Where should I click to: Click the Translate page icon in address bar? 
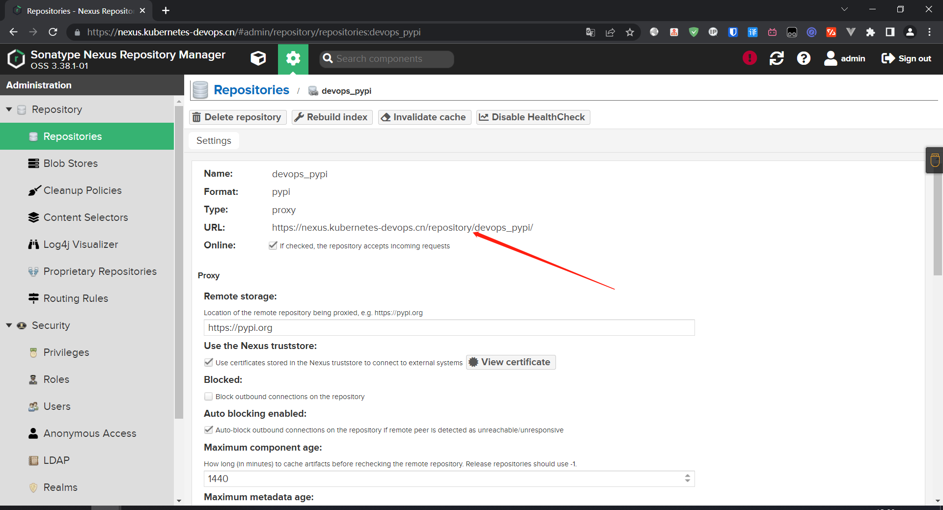pos(590,32)
